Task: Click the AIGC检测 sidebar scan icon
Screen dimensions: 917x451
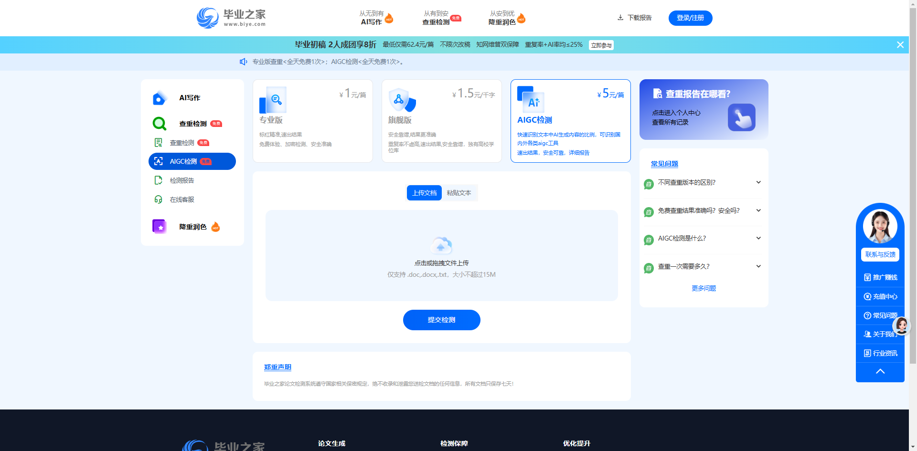Action: [x=159, y=161]
